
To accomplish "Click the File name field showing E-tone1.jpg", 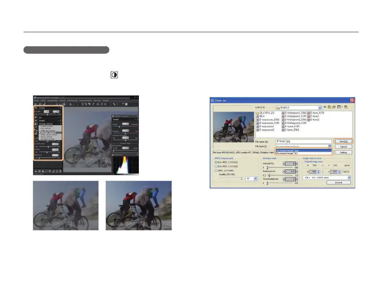I will point(304,141).
